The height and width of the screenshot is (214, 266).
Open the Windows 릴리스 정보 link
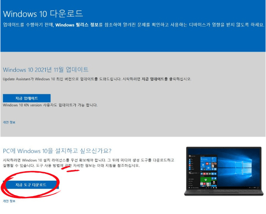tap(77, 25)
